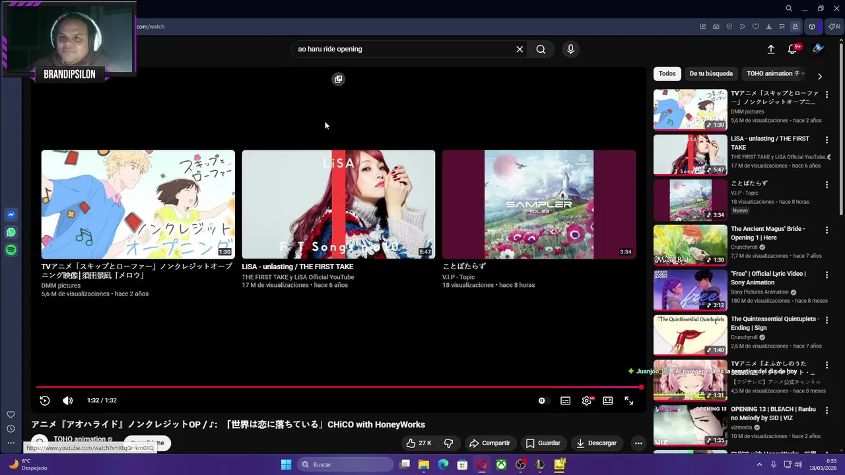
Task: Open YouTube upload/create arrow icon
Action: click(770, 49)
